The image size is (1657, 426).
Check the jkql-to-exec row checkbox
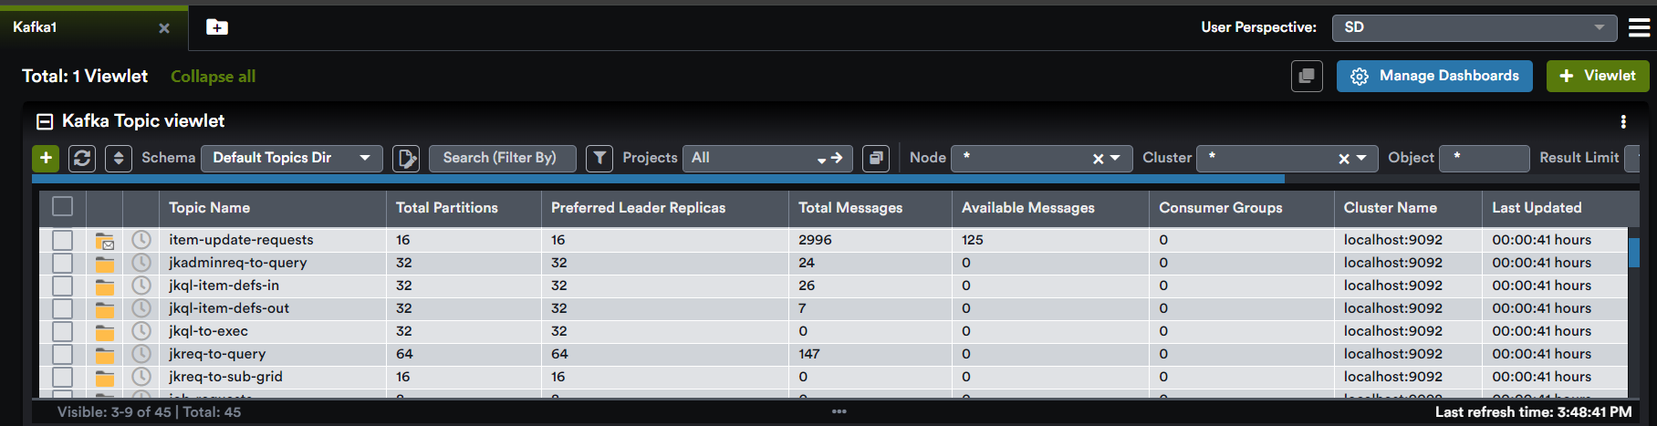pyautogui.click(x=62, y=331)
